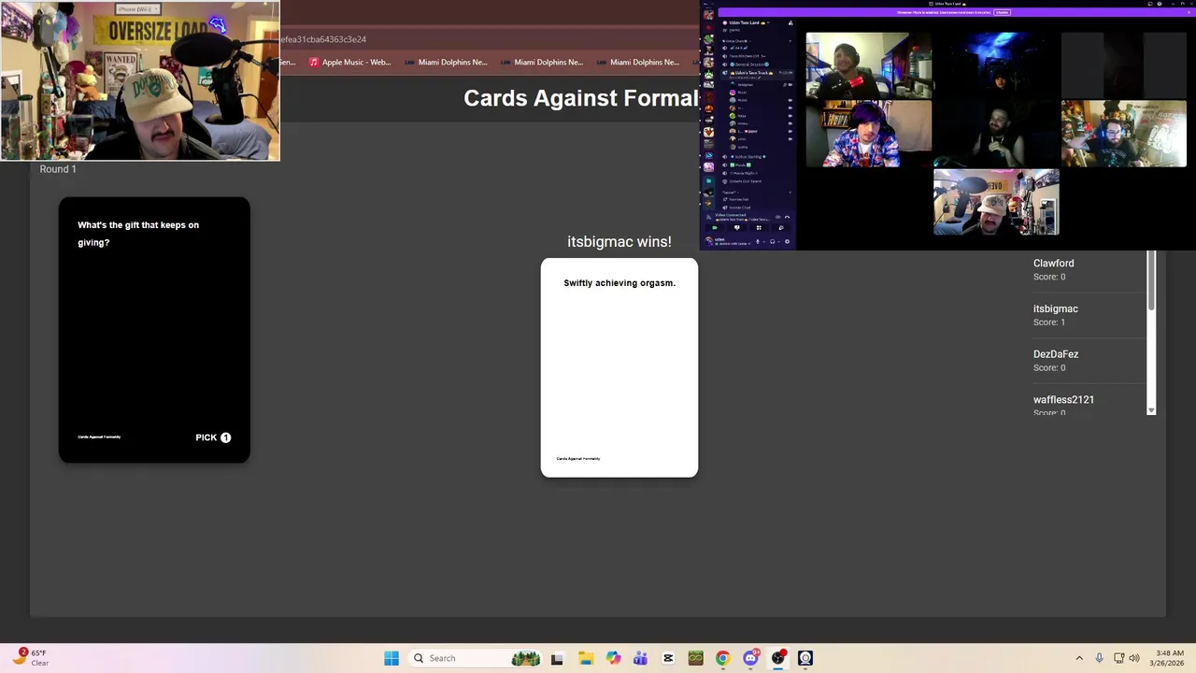This screenshot has height=673, width=1196.
Task: Click Disable in Streamer Mode banner
Action: 1002,12
